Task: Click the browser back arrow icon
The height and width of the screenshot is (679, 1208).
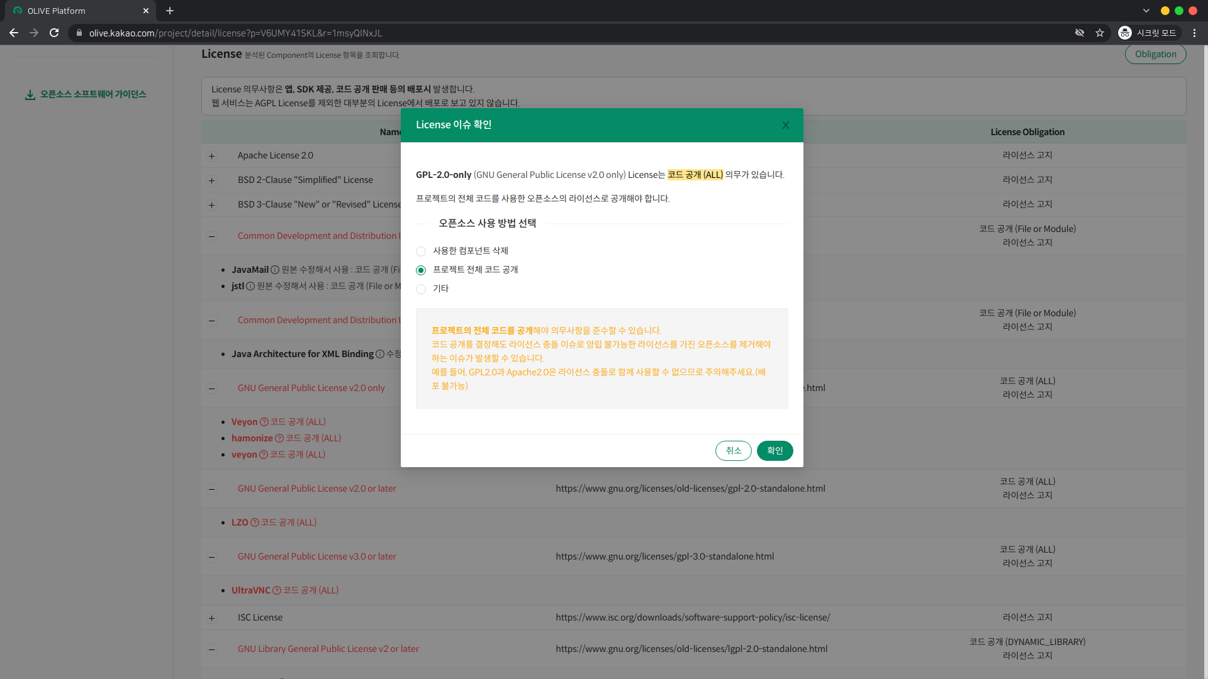Action: coord(14,33)
